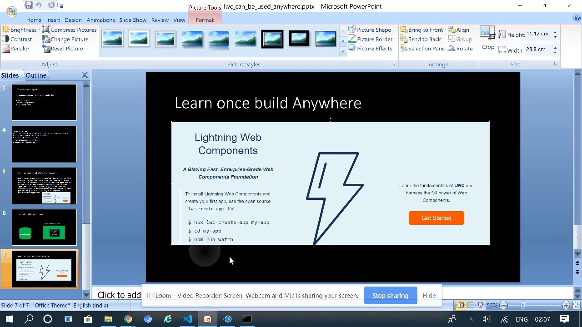582x327 pixels.
Task: Open Google Chrome from the taskbar
Action: pos(128,319)
